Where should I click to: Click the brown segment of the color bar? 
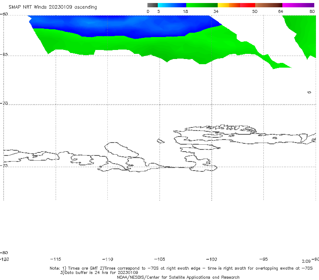269,5
